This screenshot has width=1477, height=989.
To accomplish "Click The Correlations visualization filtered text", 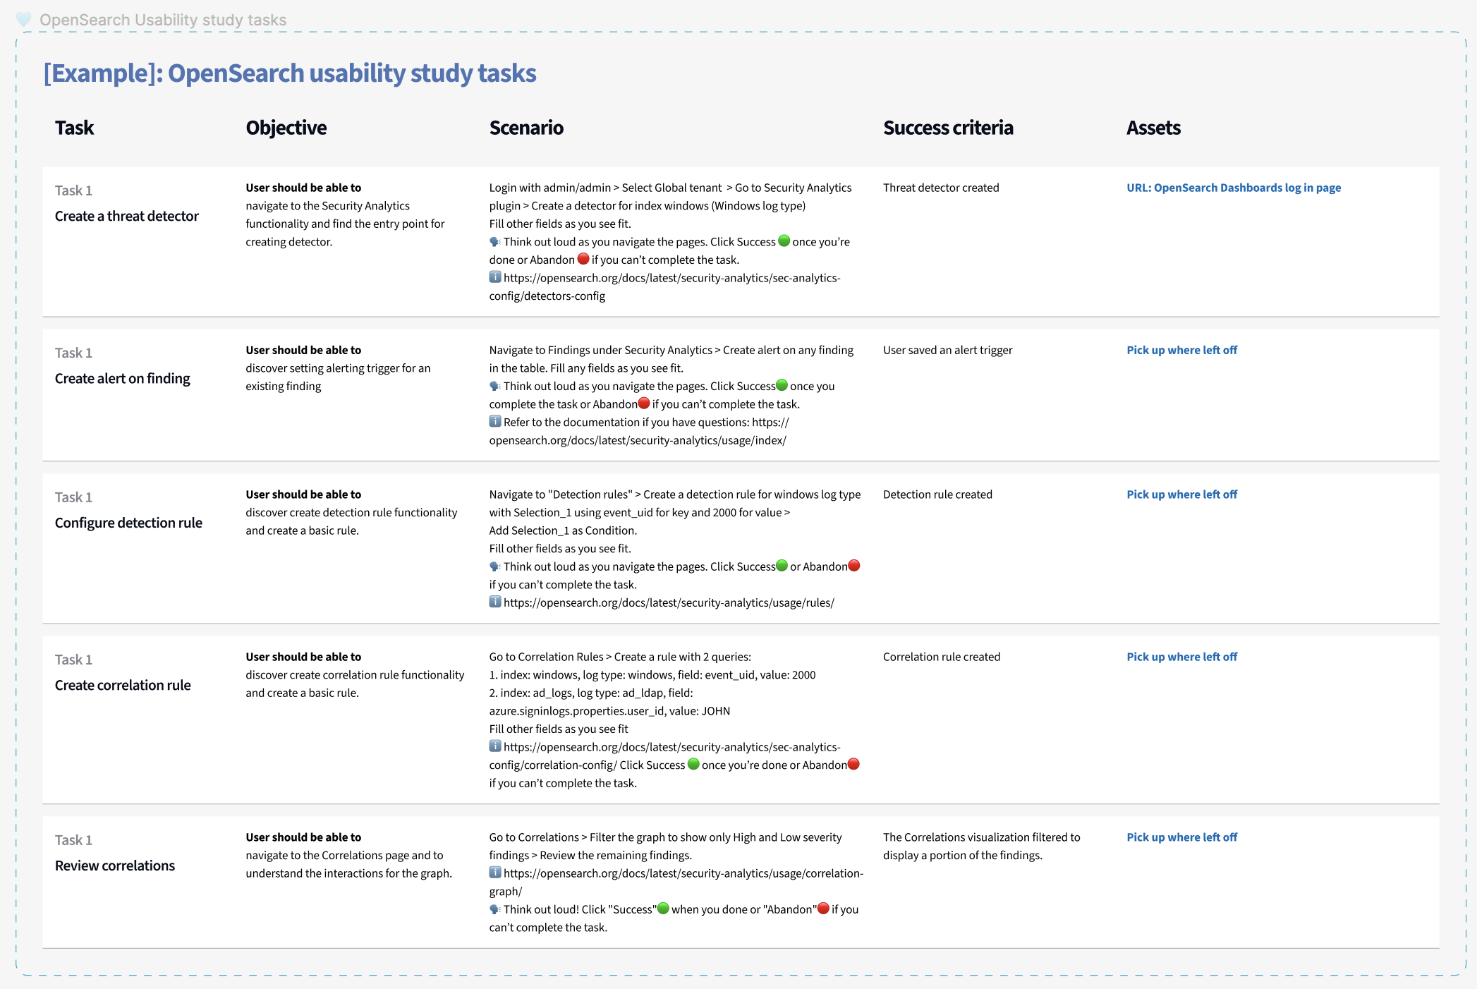I will click(x=981, y=847).
